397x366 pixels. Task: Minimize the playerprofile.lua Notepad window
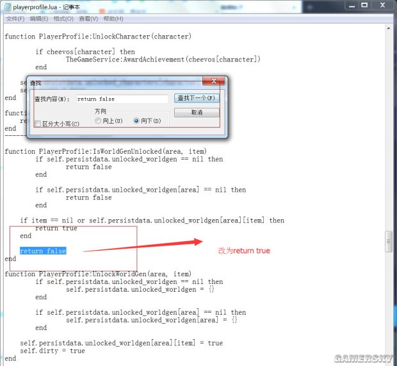tap(353, 5)
